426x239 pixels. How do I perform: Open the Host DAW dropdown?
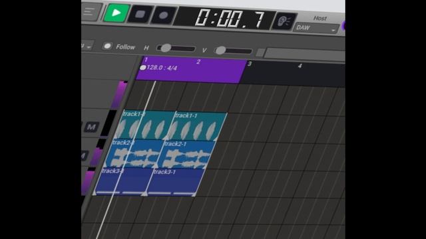point(317,28)
